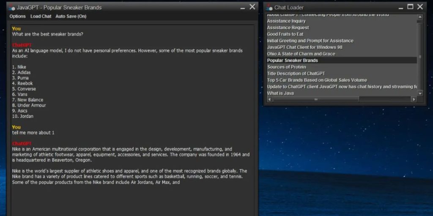Click the first yellow 'You' label

16,29
